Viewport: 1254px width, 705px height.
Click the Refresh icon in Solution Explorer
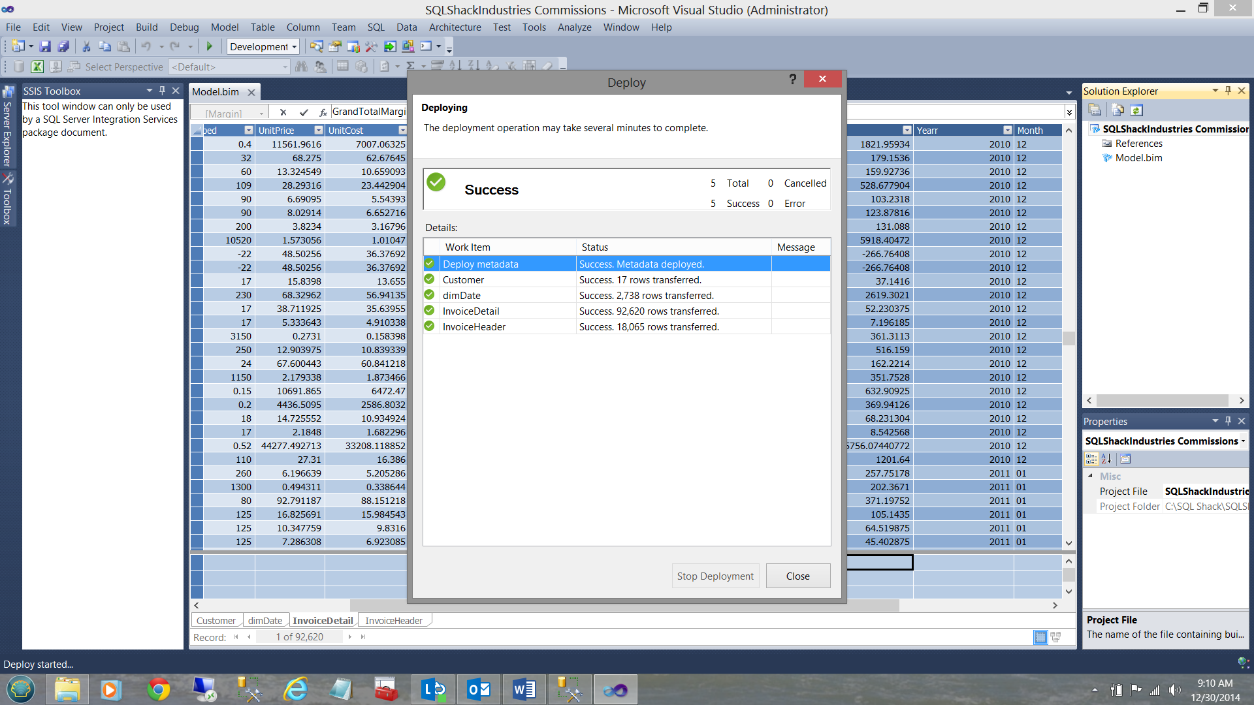pos(1136,110)
